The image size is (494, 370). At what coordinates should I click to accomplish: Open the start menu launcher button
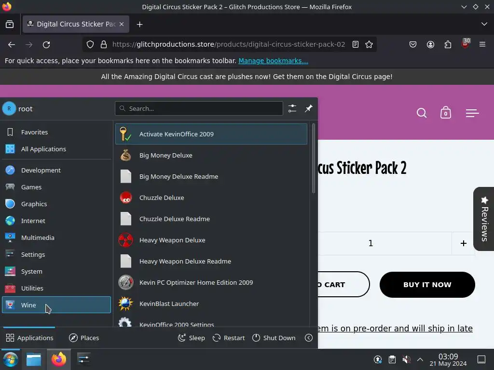point(10,359)
